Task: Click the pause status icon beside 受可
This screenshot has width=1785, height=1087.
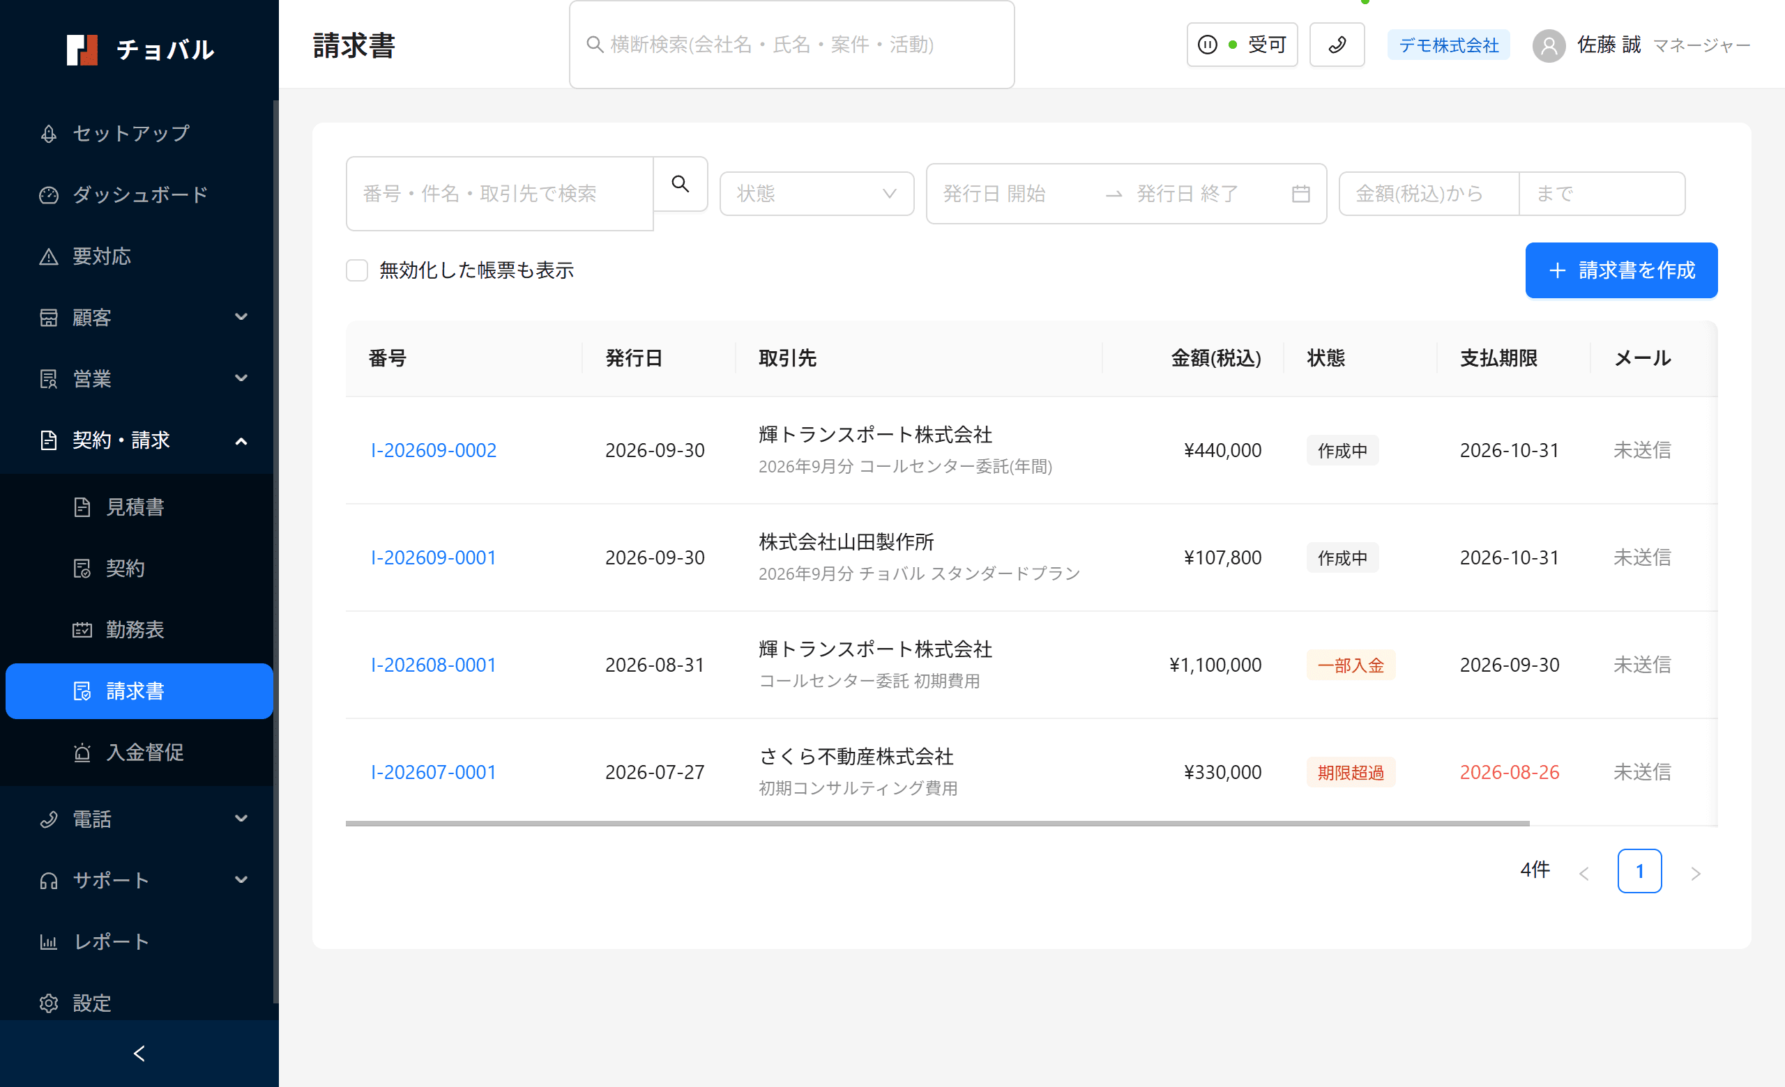Action: click(1207, 45)
